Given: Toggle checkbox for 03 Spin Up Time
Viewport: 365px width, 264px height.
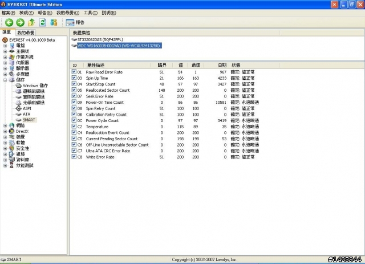Looking at the screenshot, I should tap(74, 78).
